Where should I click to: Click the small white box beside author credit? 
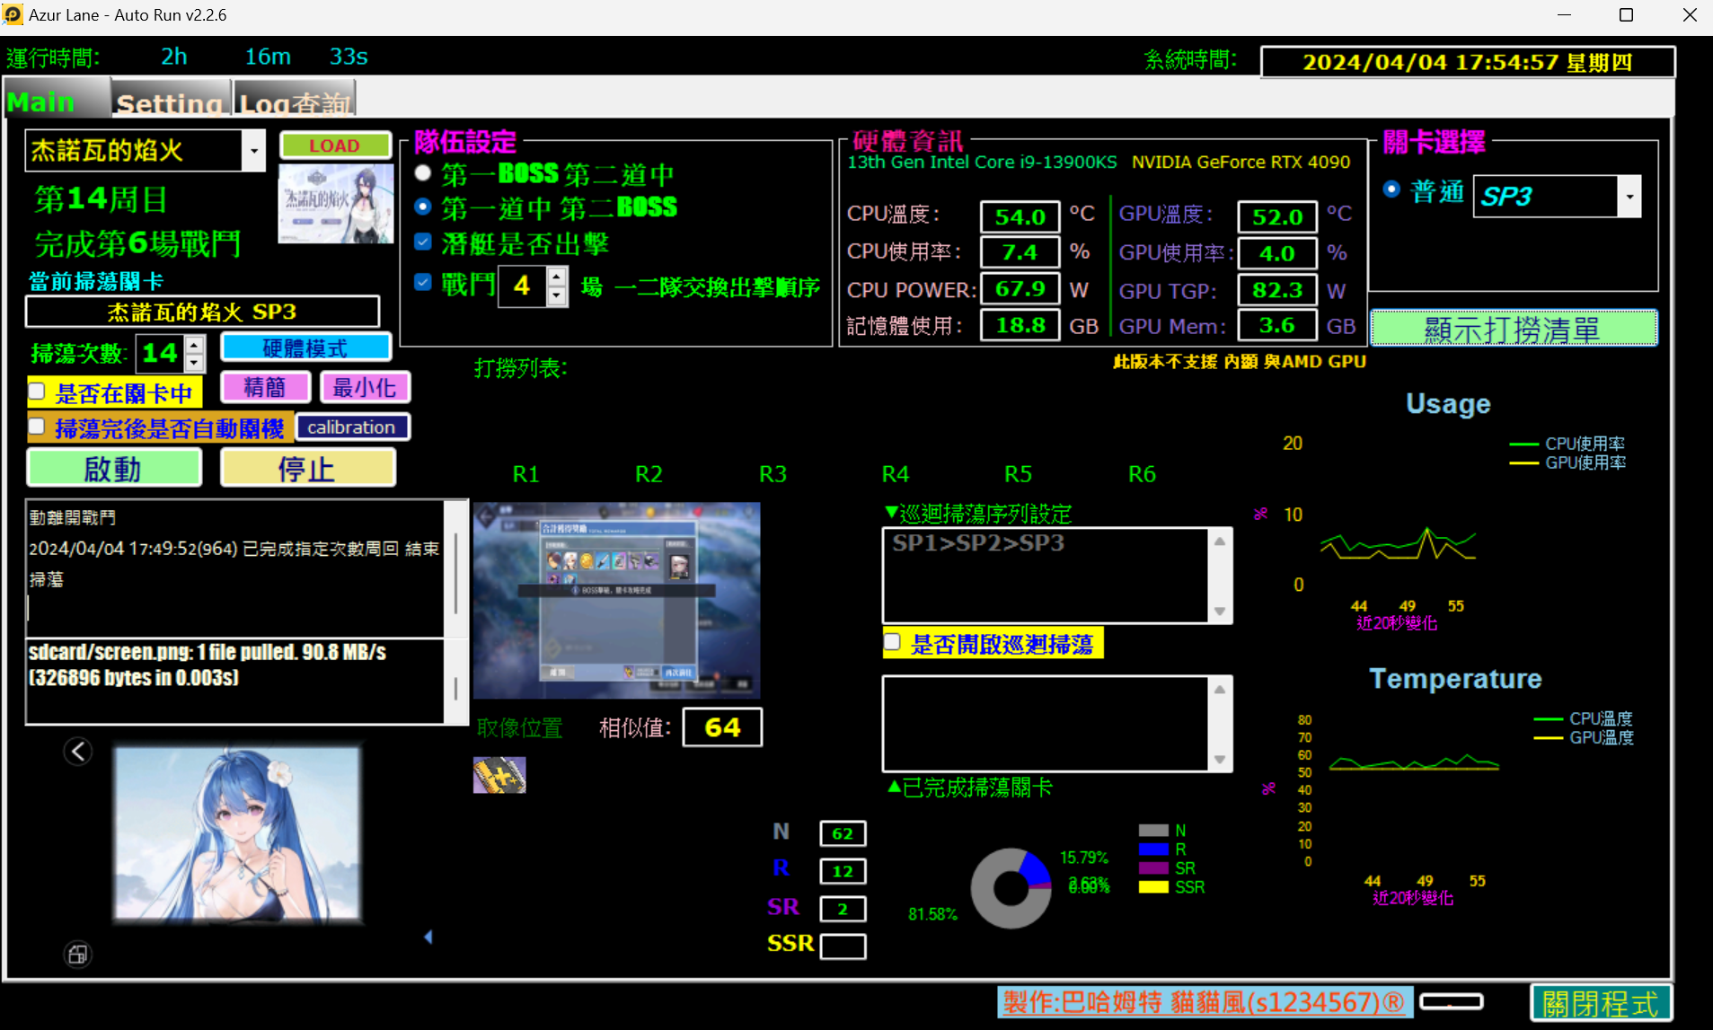click(1452, 1001)
